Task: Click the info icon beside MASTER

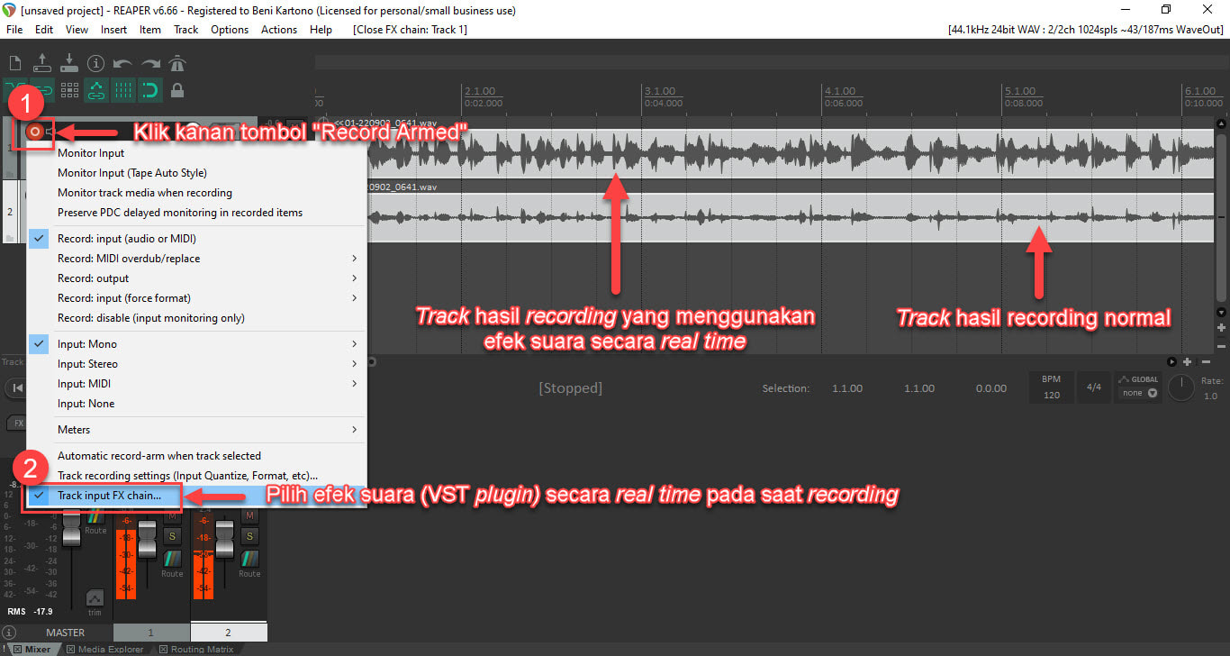Action: tap(9, 633)
